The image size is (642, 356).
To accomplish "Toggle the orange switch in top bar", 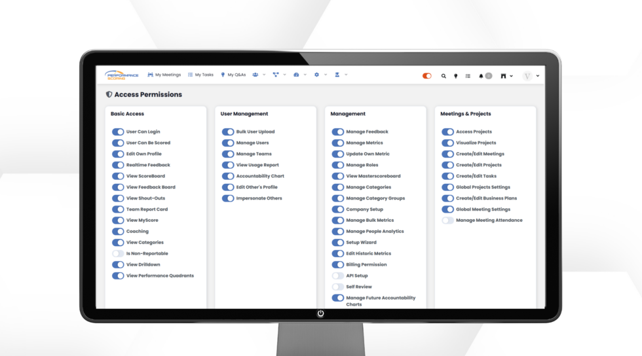I will tap(426, 76).
